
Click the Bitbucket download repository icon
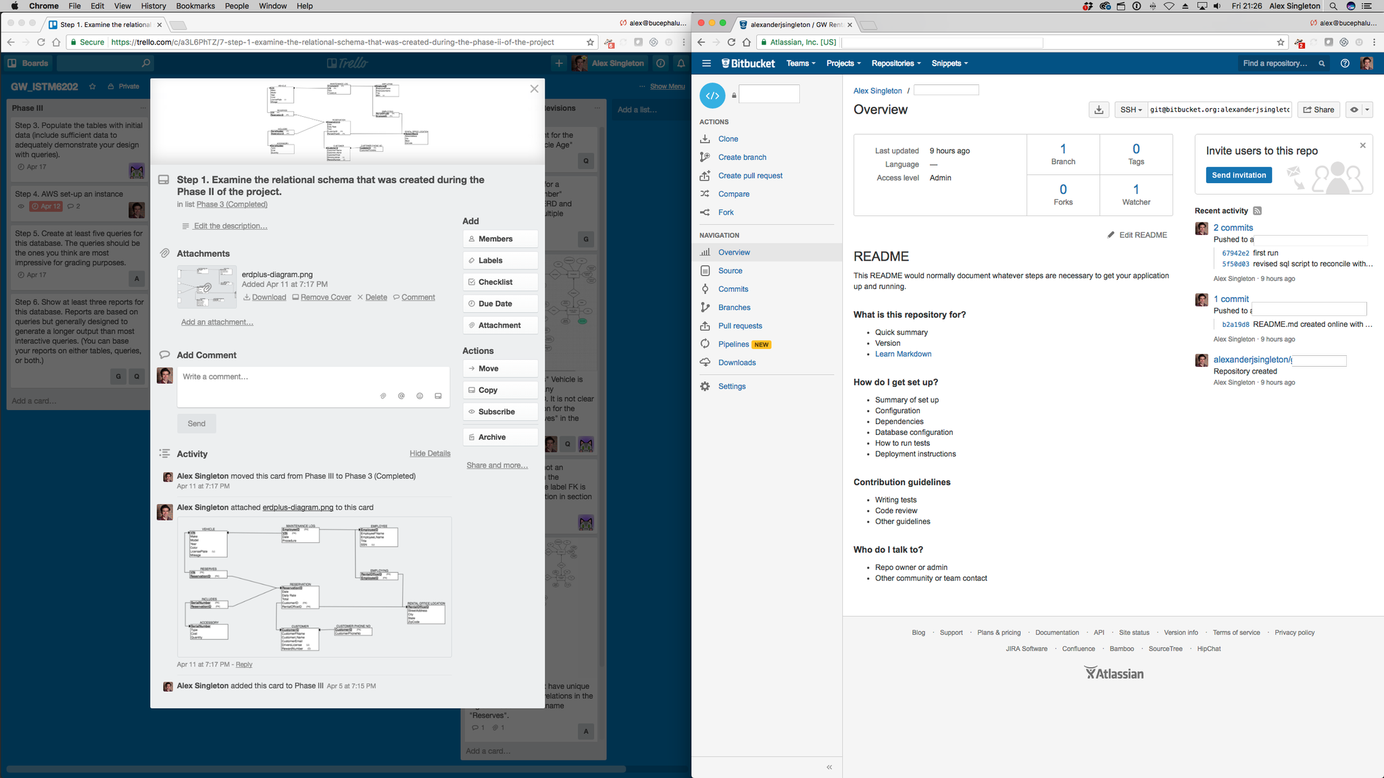1099,109
